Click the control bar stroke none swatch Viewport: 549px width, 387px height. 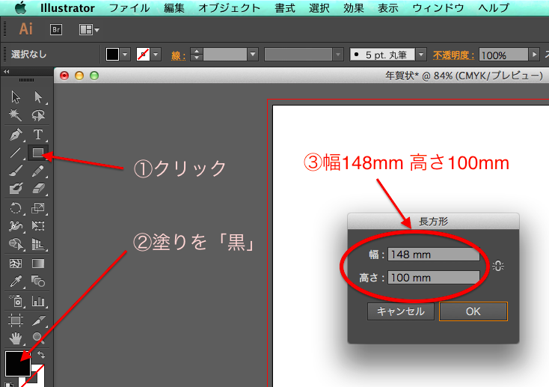coord(143,55)
